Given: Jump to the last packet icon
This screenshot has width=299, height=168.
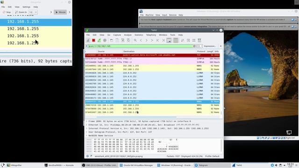Looking at the screenshot, I should click(x=164, y=40).
